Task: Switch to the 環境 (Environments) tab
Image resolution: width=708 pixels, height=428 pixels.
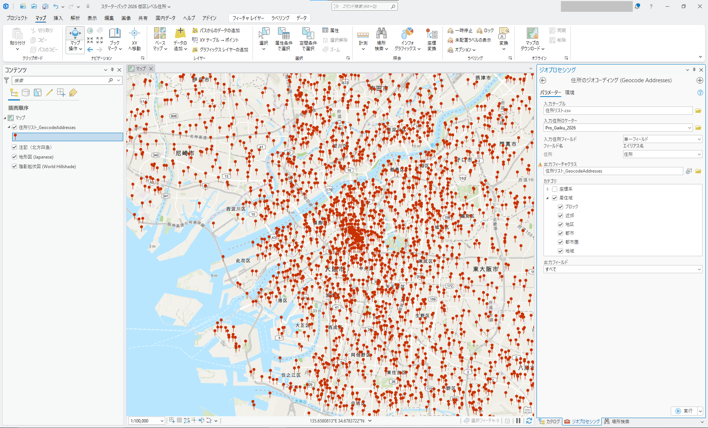Action: pos(570,93)
